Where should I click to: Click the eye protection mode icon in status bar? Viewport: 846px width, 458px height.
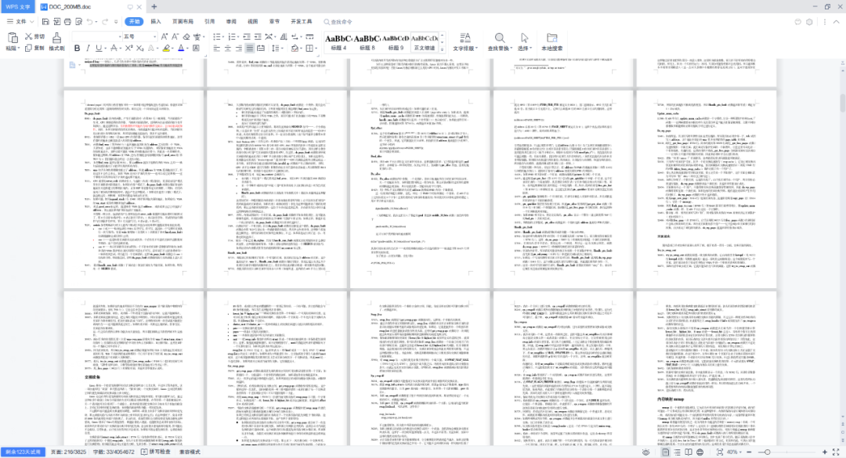(645, 452)
